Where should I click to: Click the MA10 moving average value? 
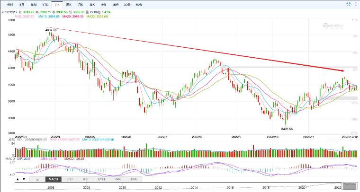pos(49,17)
